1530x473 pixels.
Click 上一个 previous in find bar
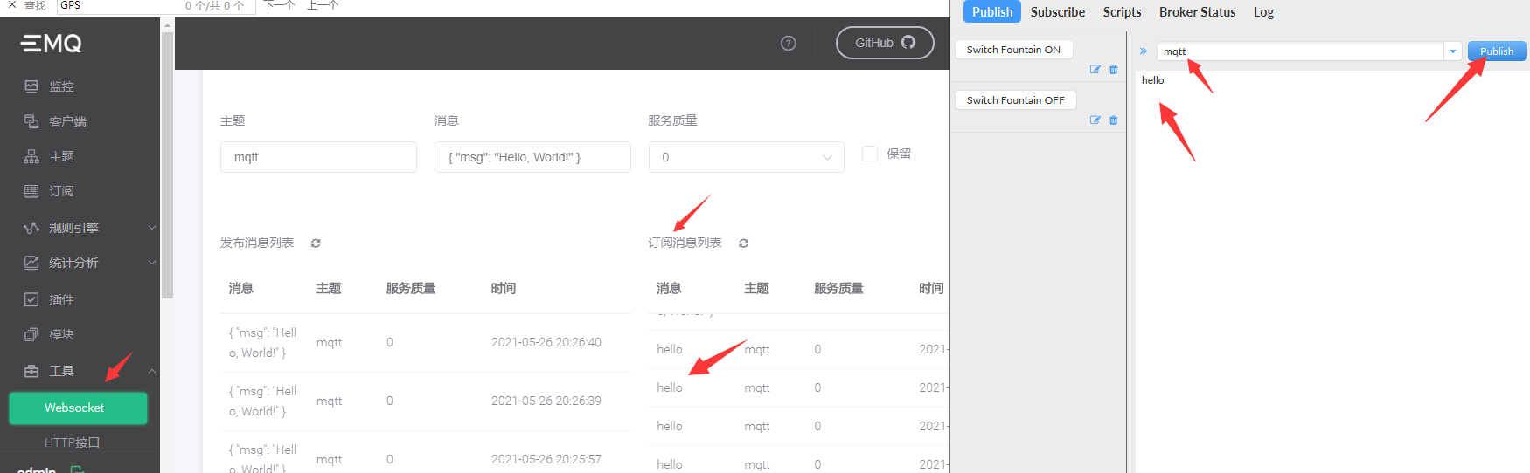click(323, 5)
